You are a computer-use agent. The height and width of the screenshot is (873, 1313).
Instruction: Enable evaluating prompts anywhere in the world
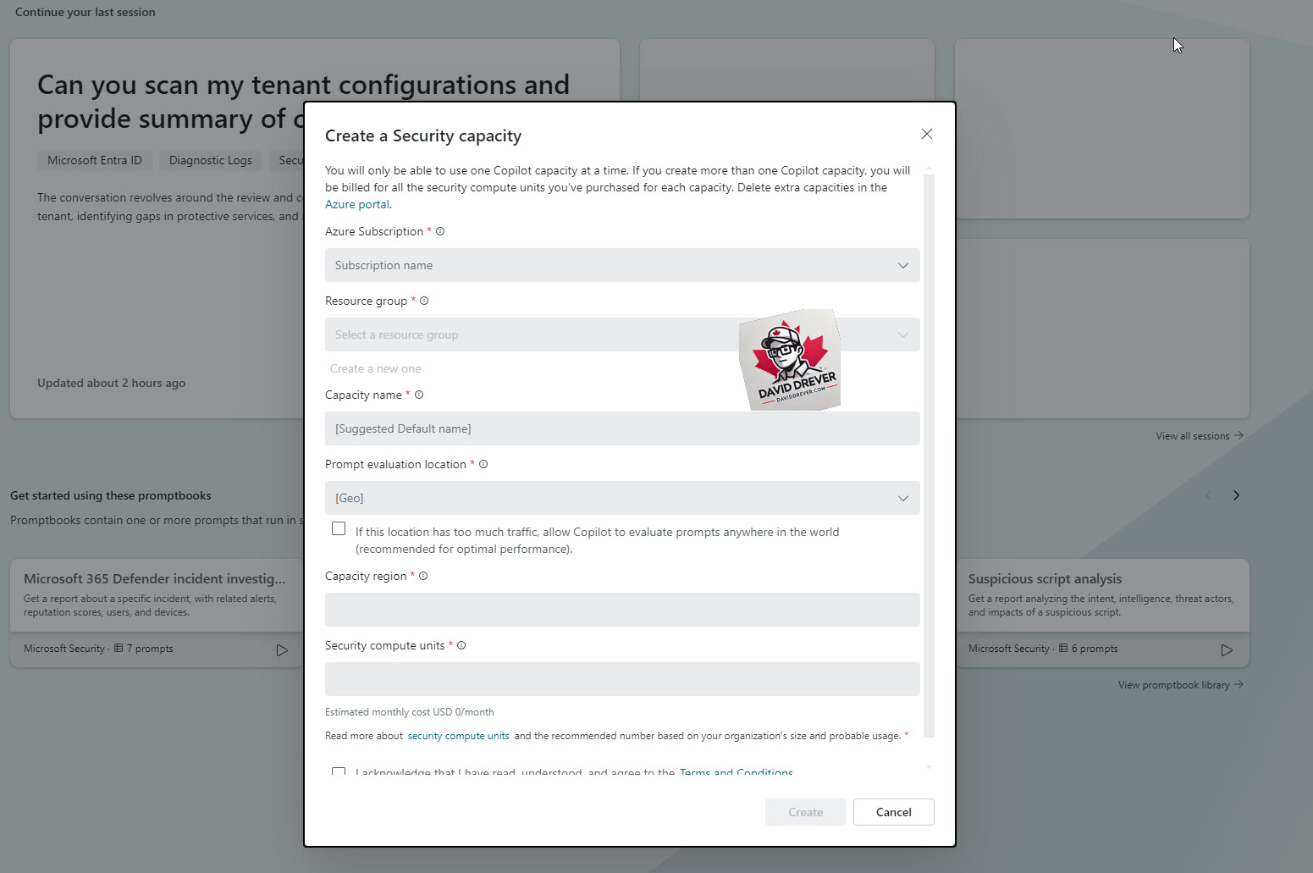click(339, 528)
